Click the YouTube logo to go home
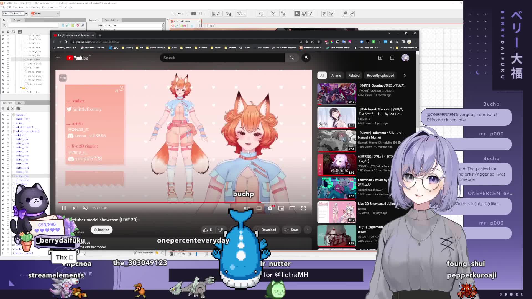532x299 pixels. pos(77,58)
